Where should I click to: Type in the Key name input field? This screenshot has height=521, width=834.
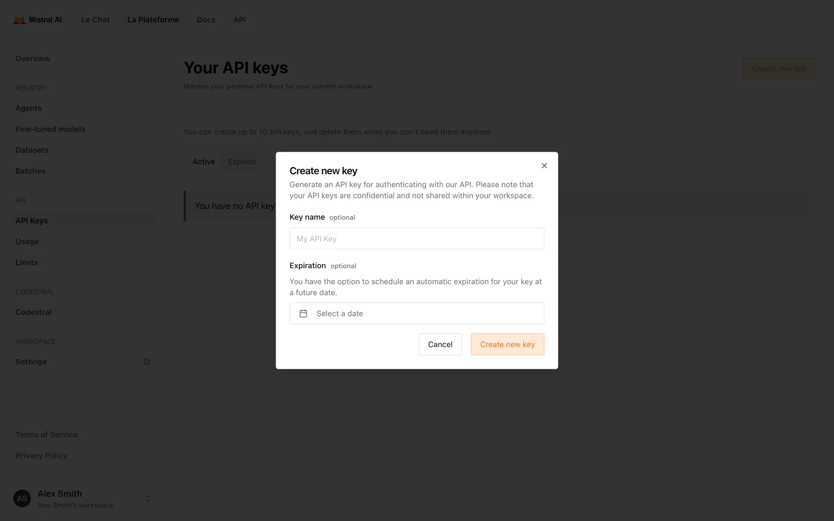pyautogui.click(x=417, y=239)
